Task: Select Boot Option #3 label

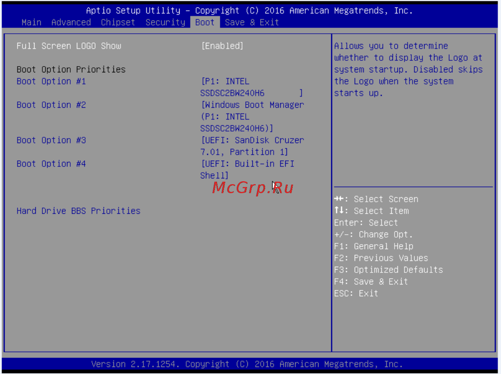Action: tap(51, 140)
